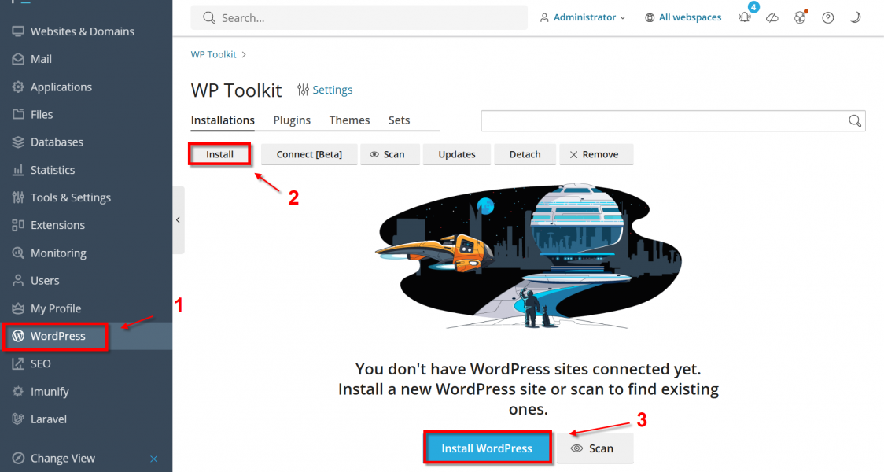Image resolution: width=884 pixels, height=472 pixels.
Task: Click the Imunify gear icon
Action: [18, 391]
